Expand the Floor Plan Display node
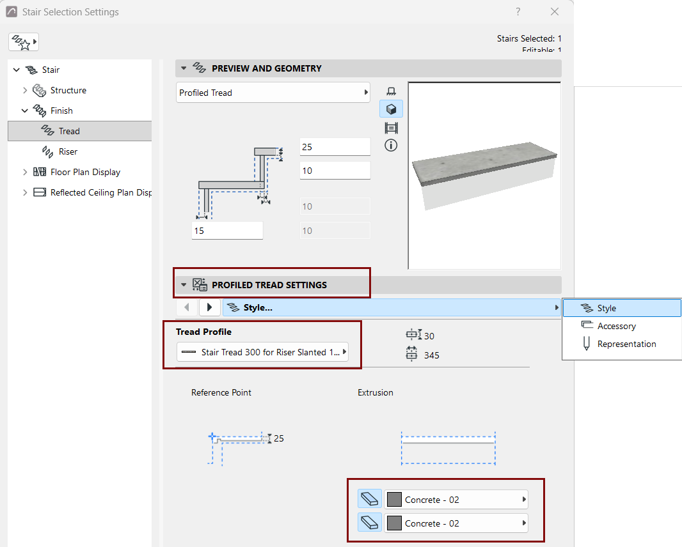Viewport: 682px width, 547px height. (25, 172)
